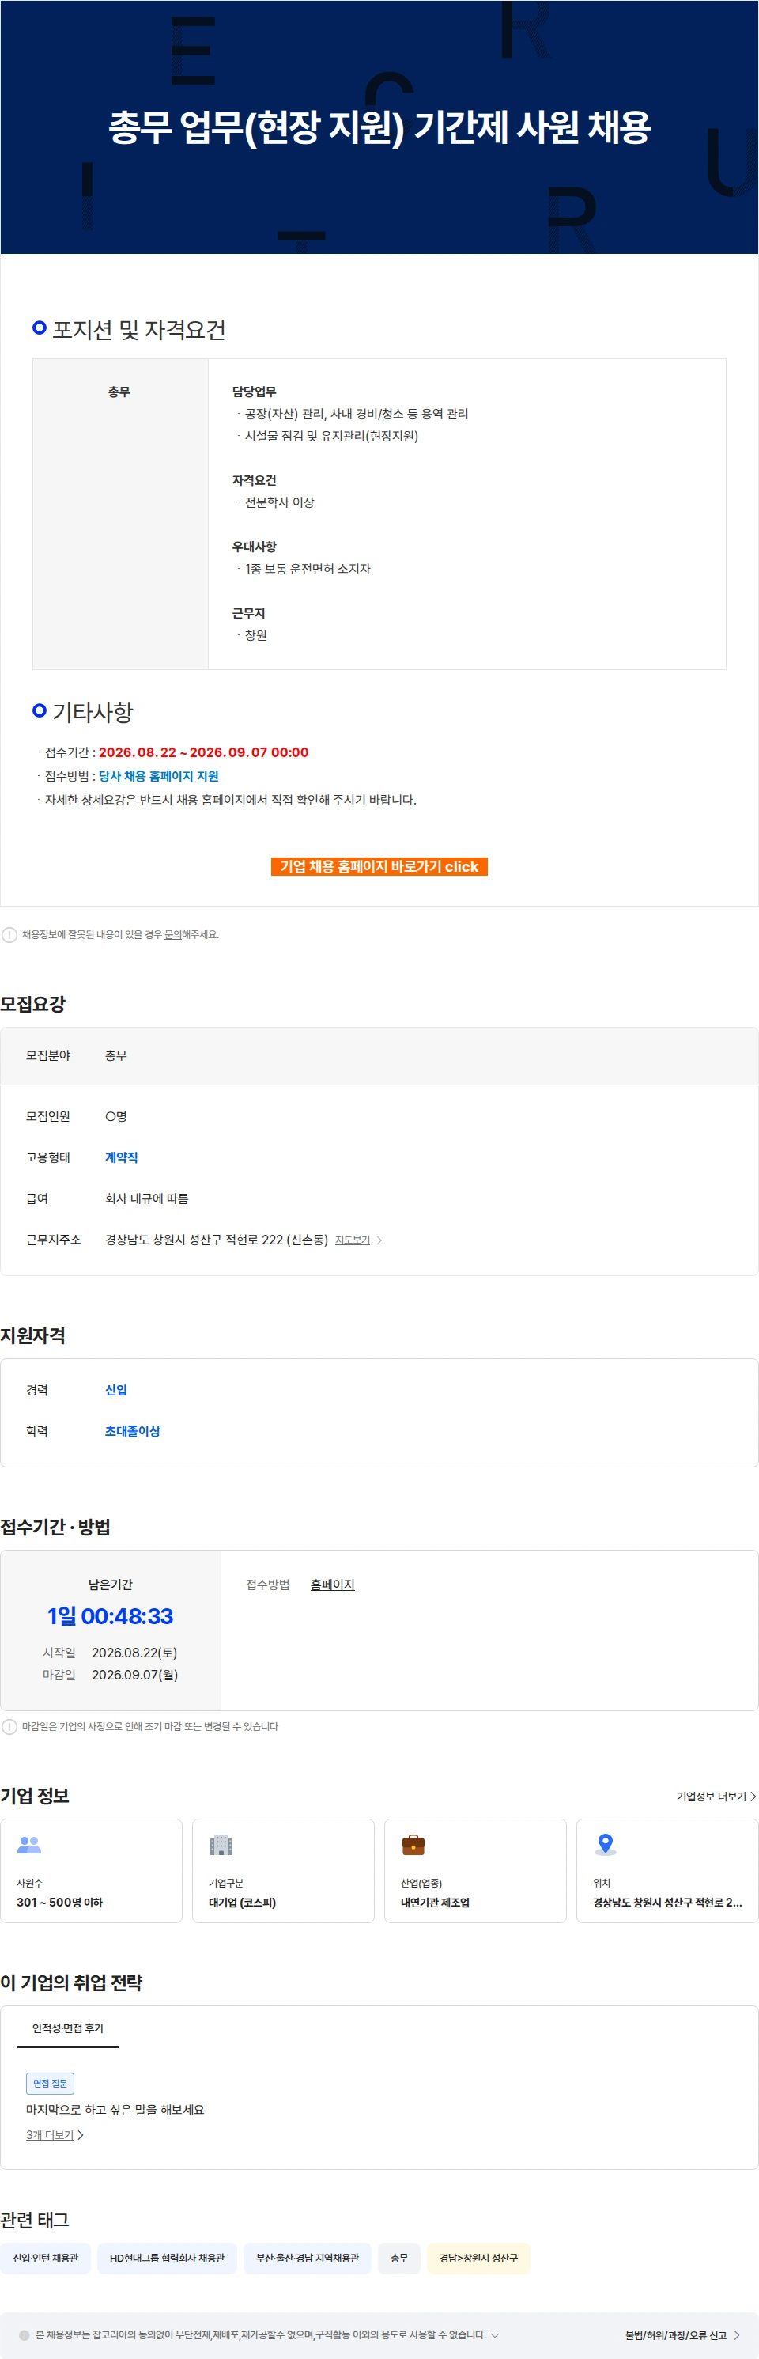
Task: Click the 301 ~ 500명 이하 employee count card
Action: pos(92,1870)
